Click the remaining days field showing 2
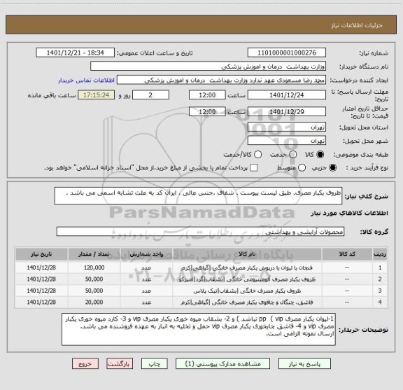The width and height of the screenshot is (403, 390). pos(150,95)
